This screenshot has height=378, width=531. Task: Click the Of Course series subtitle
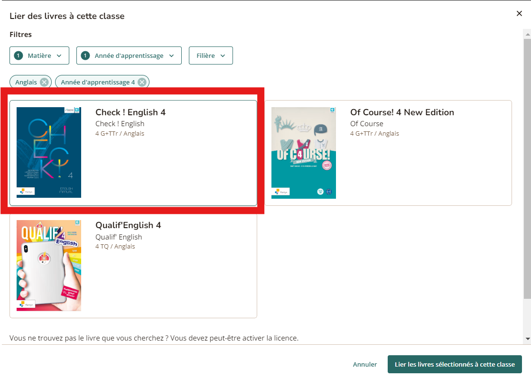click(x=367, y=124)
